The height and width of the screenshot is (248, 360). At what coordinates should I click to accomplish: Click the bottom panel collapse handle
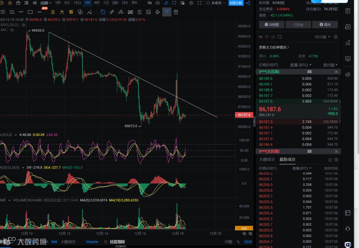click(121, 246)
